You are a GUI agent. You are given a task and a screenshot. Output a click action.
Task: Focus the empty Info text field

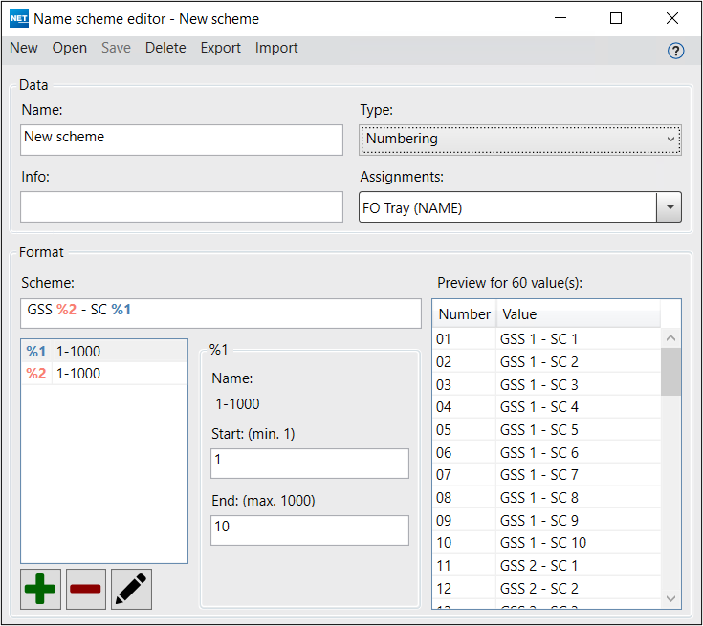pos(182,207)
